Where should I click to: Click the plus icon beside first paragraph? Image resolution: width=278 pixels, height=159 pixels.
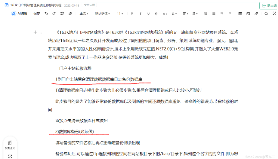[x=35, y=32]
